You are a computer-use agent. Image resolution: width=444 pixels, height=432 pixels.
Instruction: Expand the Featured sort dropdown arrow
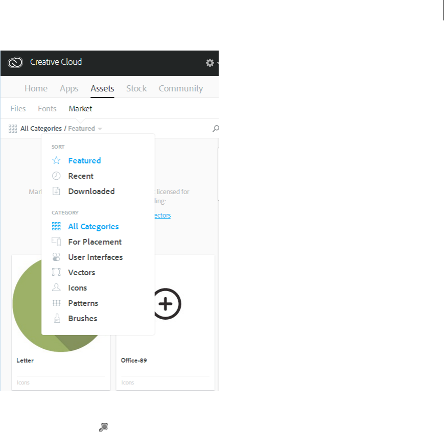[x=100, y=129]
